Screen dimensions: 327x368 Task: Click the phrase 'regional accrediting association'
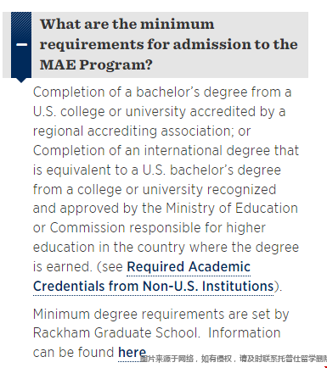point(132,131)
